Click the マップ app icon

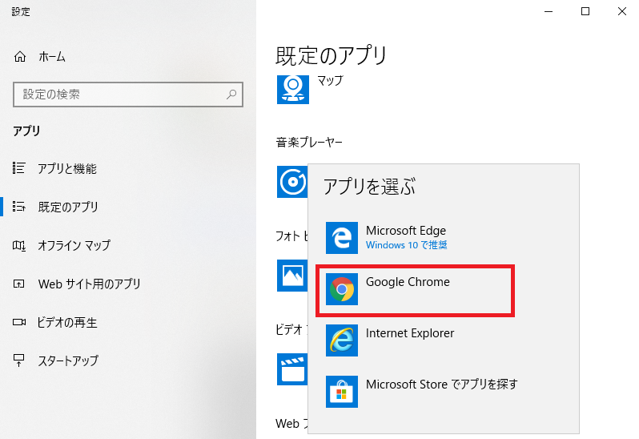[293, 89]
